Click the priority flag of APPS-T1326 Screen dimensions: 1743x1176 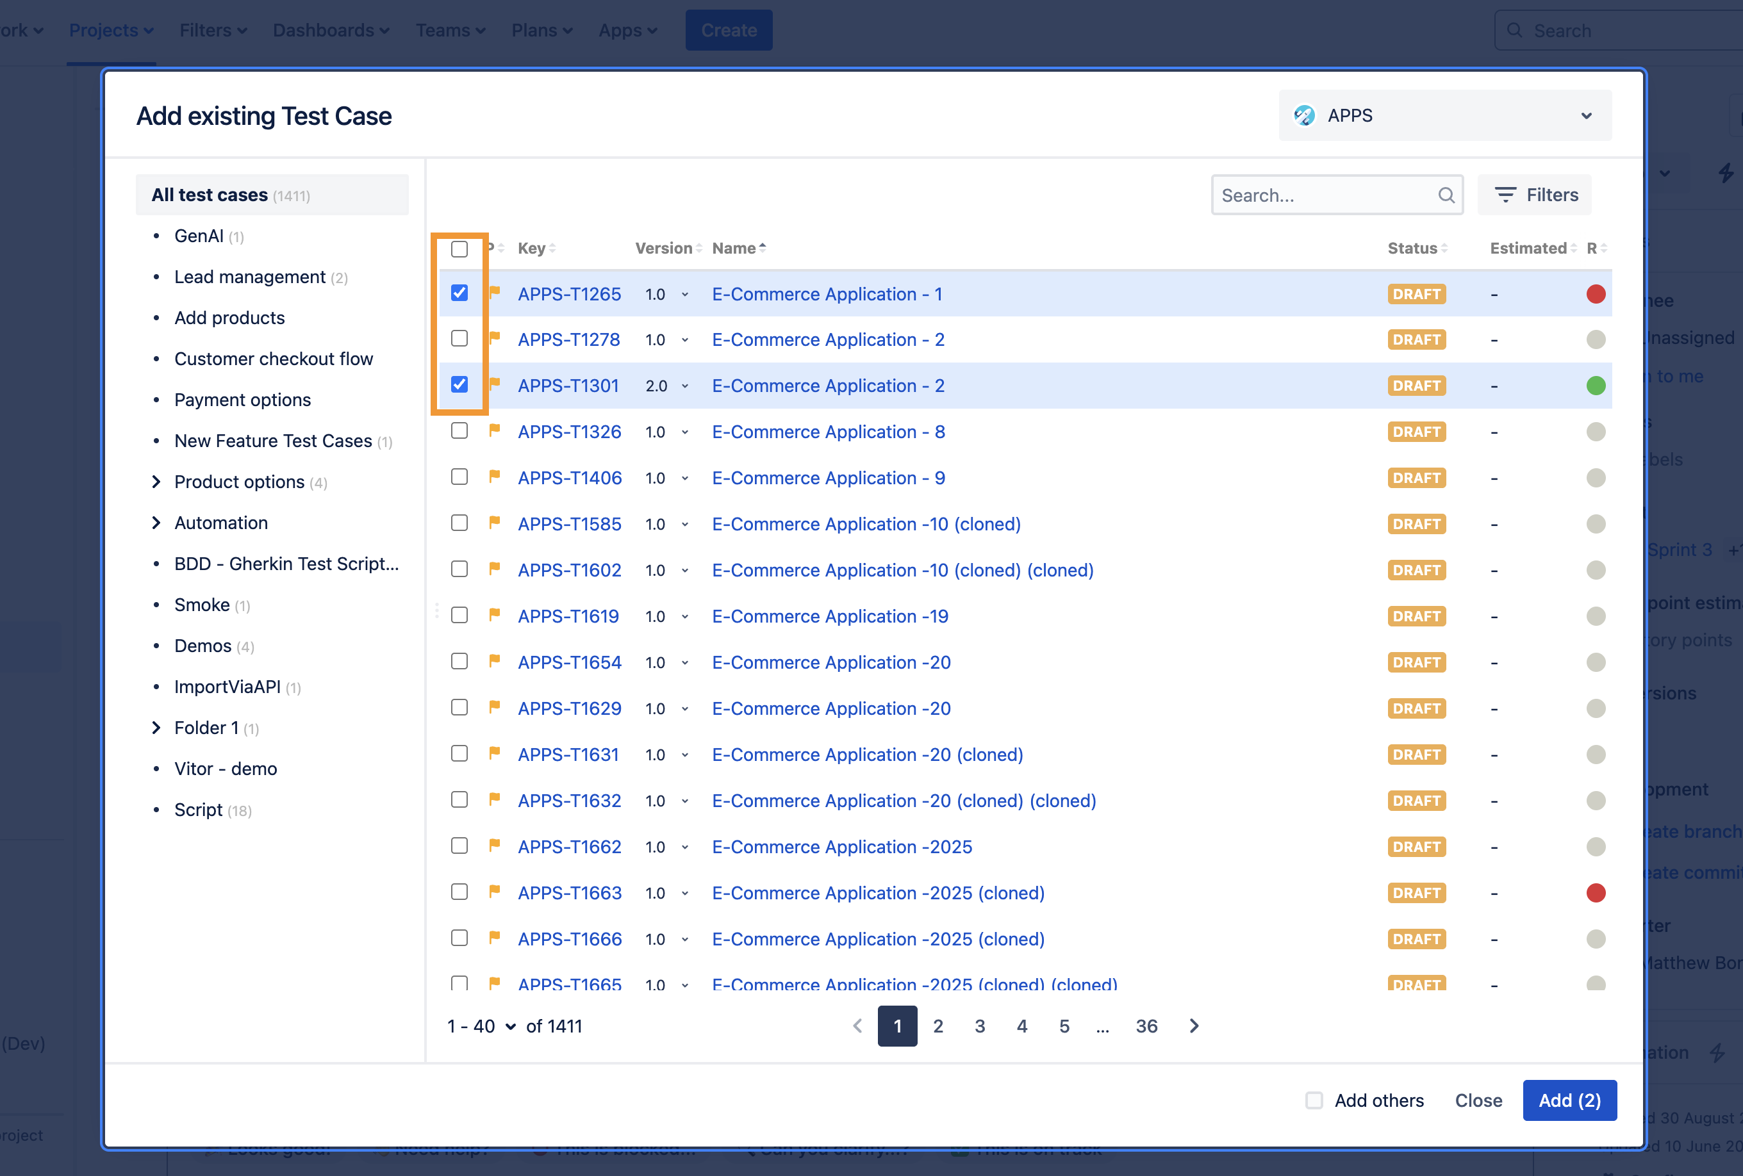(x=494, y=431)
